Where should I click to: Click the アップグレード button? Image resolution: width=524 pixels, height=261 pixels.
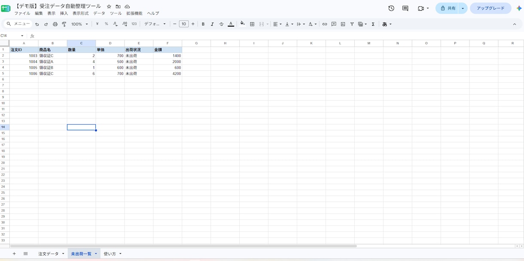[490, 8]
